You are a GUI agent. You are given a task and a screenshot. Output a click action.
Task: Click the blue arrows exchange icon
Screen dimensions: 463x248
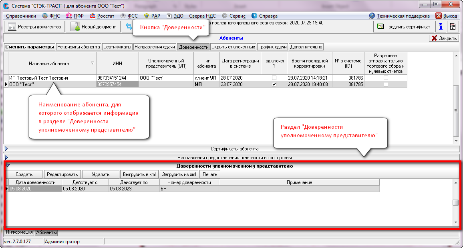click(x=129, y=26)
